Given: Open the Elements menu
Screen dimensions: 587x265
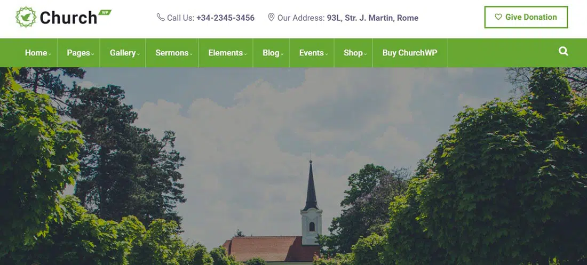Looking at the screenshot, I should click(x=226, y=53).
